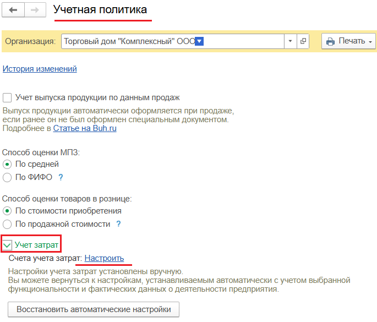Select the По средней radio option
This screenshot has height=322, width=377.
[x=7, y=165]
